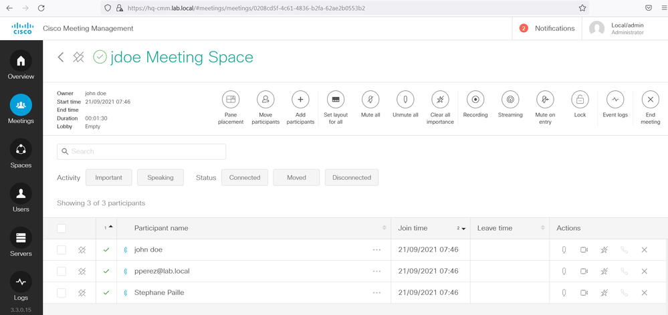Open Servers in sidebar
Screen dimensions: 668x315
[21, 242]
